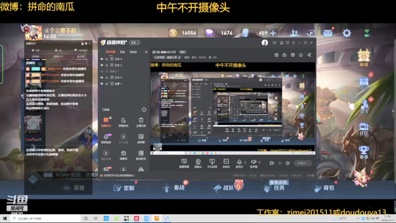This screenshot has height=223, width=396.
Task: Add a new scene with the plus button
Action: tap(146, 52)
